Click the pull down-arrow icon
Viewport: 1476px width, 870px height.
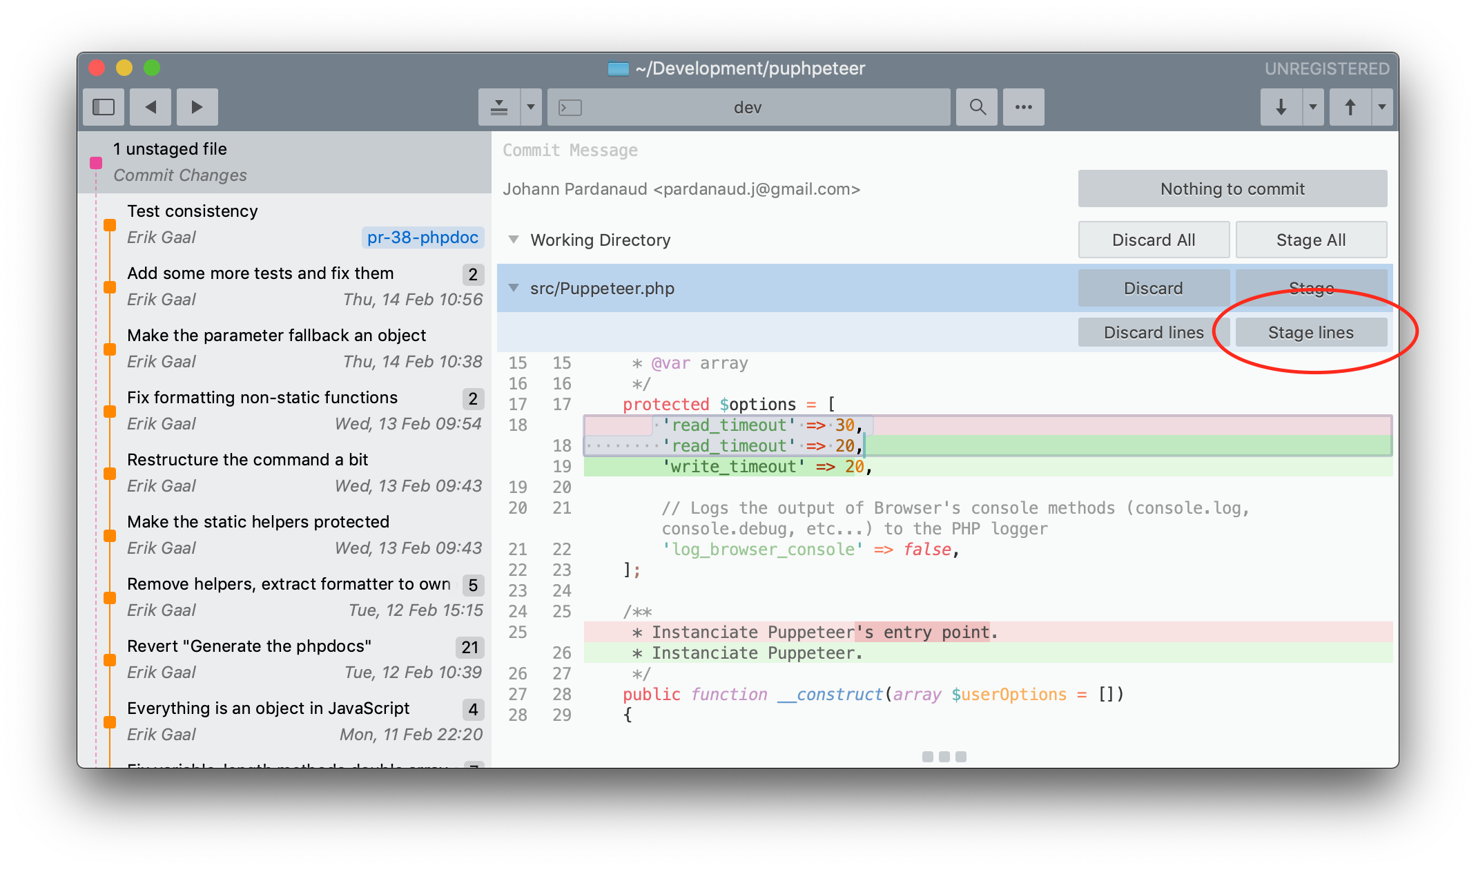[1281, 107]
